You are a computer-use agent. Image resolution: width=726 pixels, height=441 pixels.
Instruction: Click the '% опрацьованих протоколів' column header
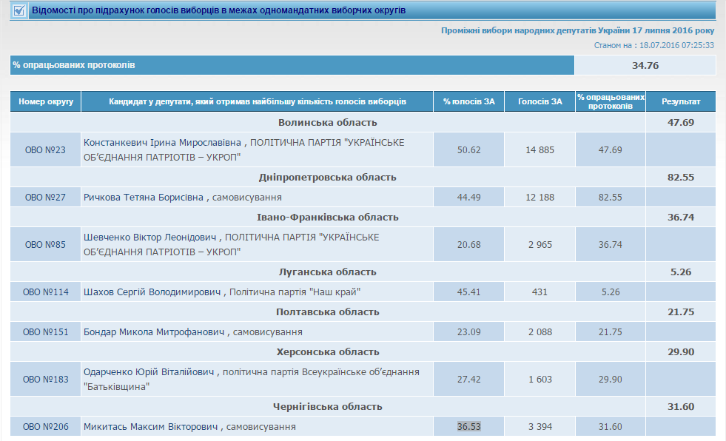click(611, 101)
